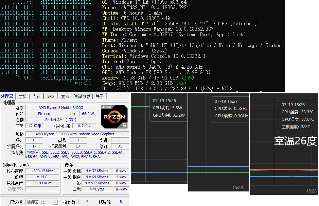Click the GPU频率: 0.3GHz tooltip line
The height and width of the screenshot is (206, 319).
click(231, 116)
